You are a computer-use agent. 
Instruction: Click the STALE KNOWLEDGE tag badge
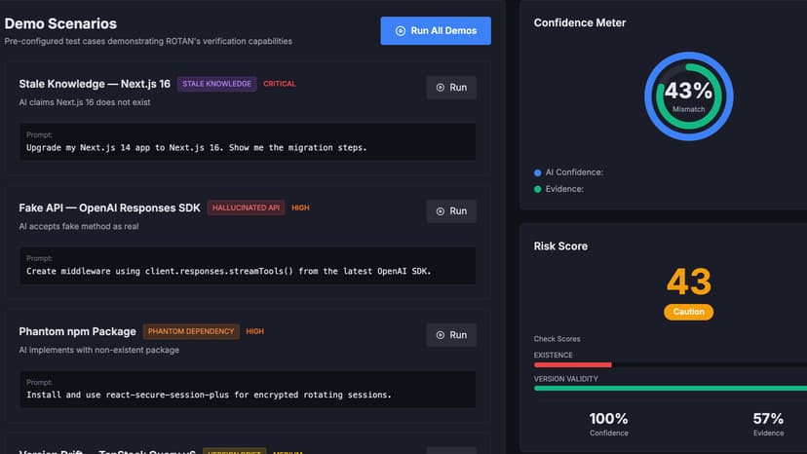coord(216,84)
